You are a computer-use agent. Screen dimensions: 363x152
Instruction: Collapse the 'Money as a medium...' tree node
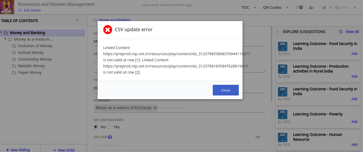coord(5,39)
